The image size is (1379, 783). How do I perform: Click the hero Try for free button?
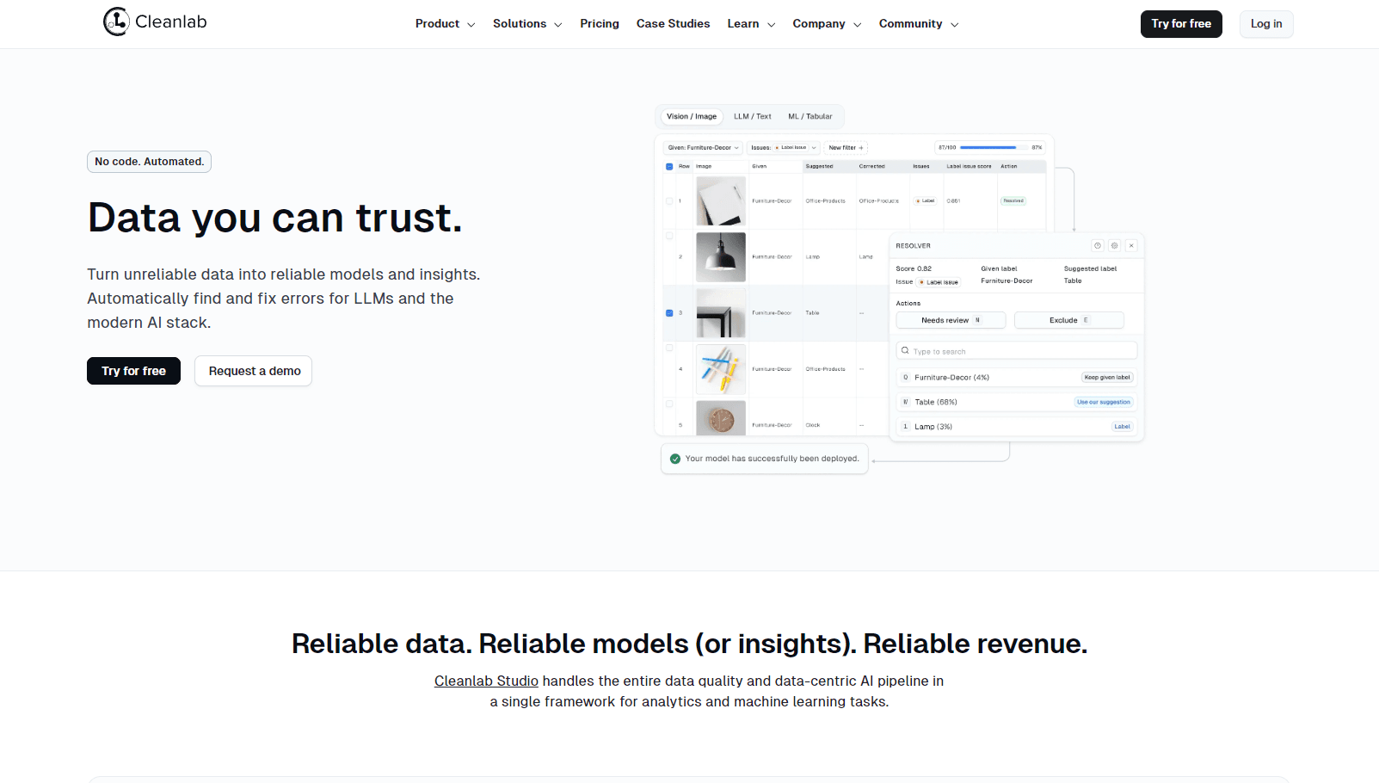133,371
